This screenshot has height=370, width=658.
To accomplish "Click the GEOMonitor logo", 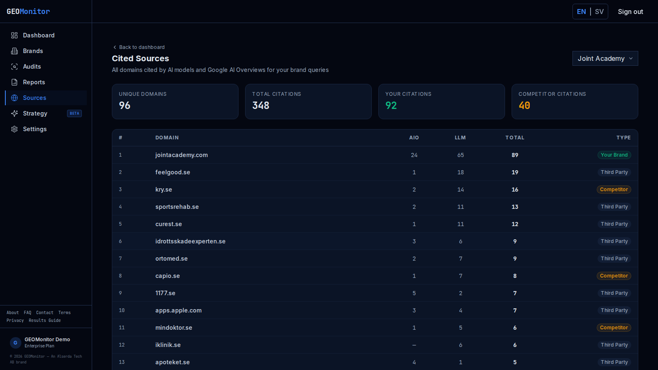I will (28, 12).
